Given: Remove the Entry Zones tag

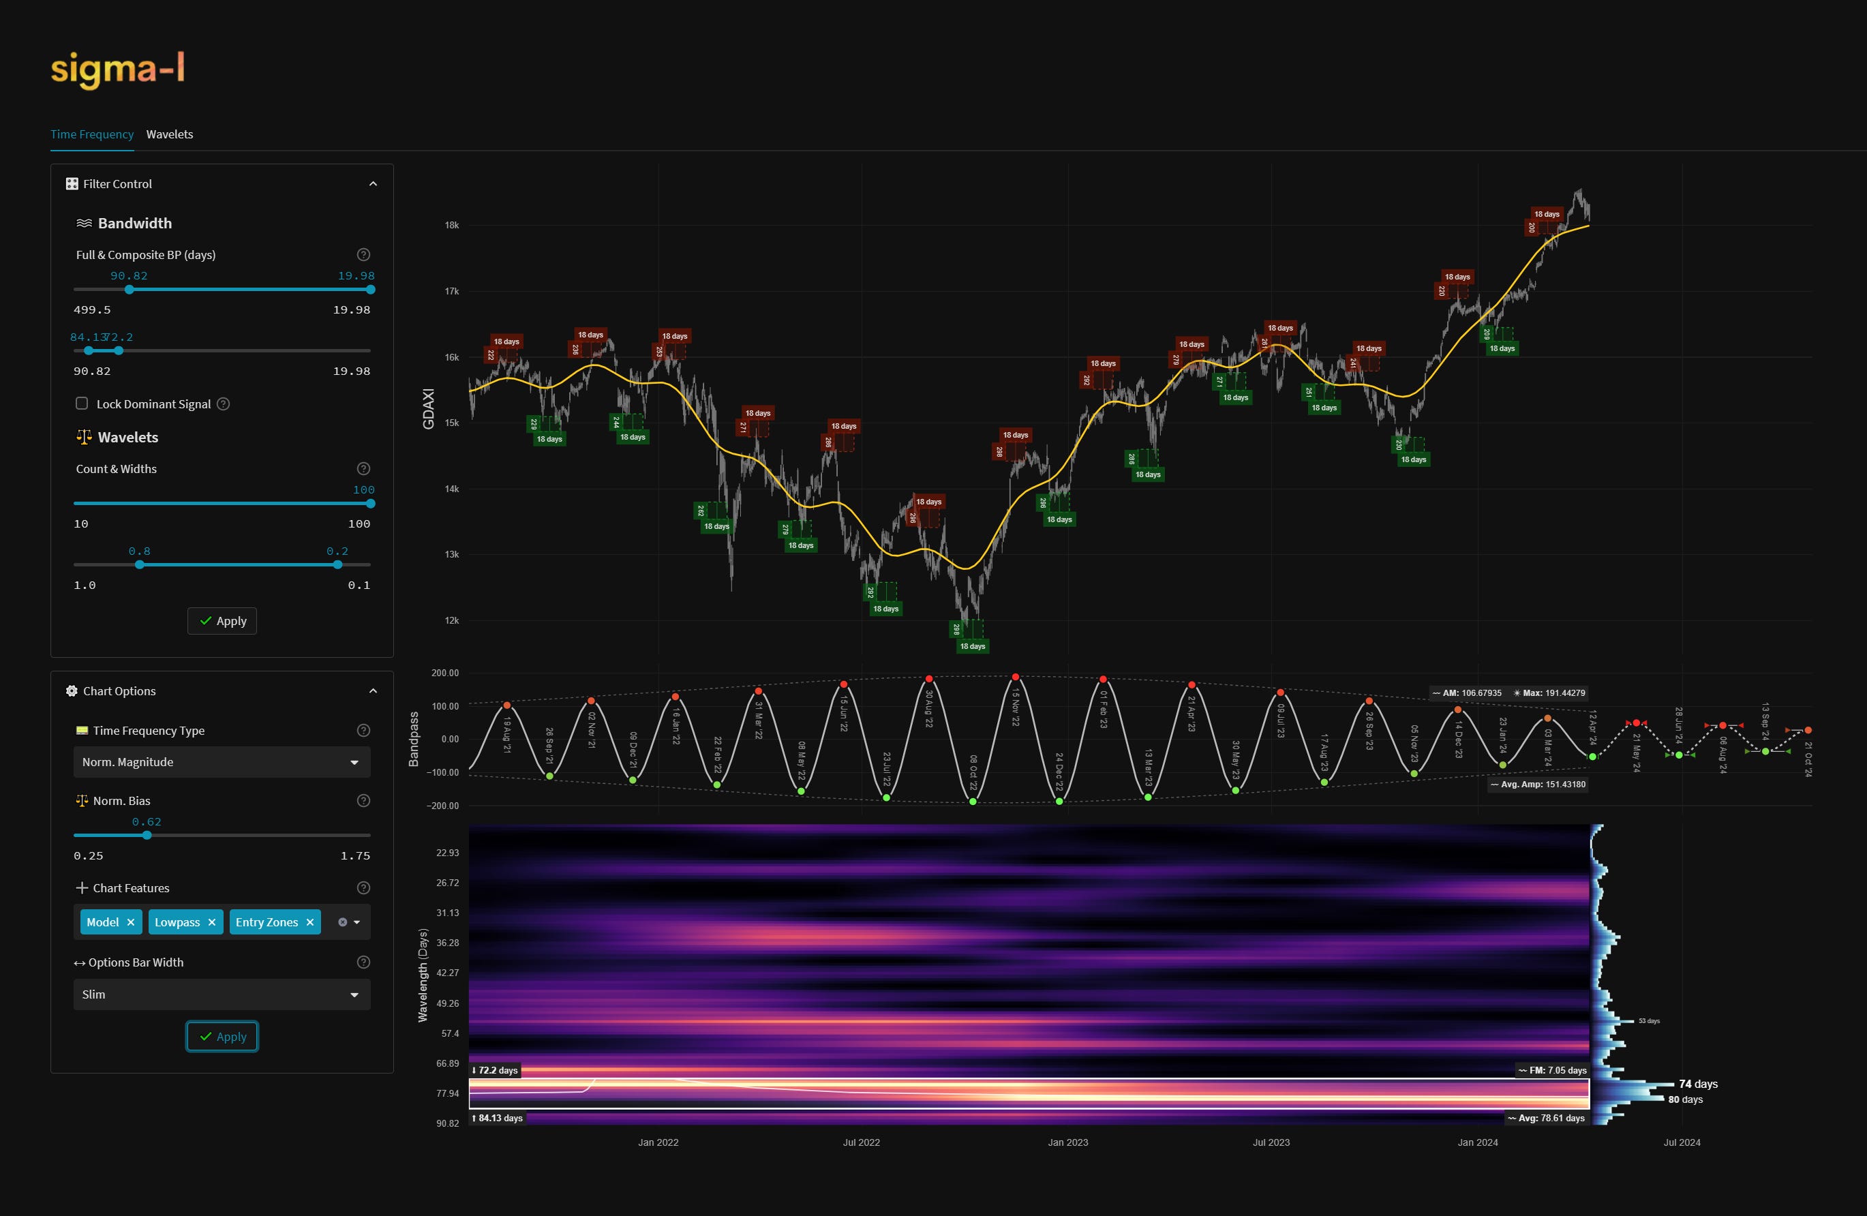Looking at the screenshot, I should point(310,923).
